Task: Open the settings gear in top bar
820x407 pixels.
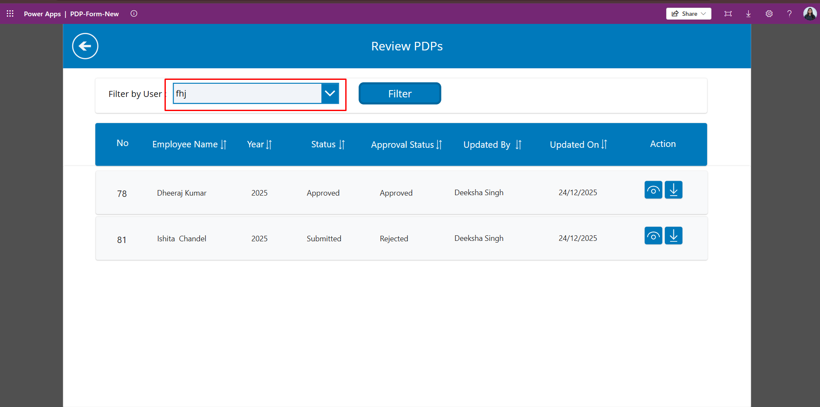Action: click(x=769, y=14)
